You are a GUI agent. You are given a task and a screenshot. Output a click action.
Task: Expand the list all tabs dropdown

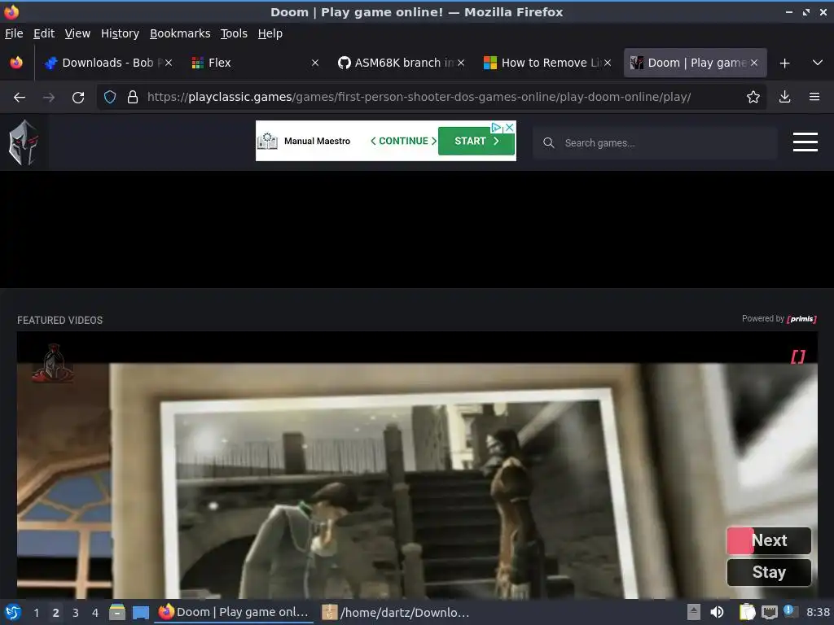pyautogui.click(x=818, y=63)
